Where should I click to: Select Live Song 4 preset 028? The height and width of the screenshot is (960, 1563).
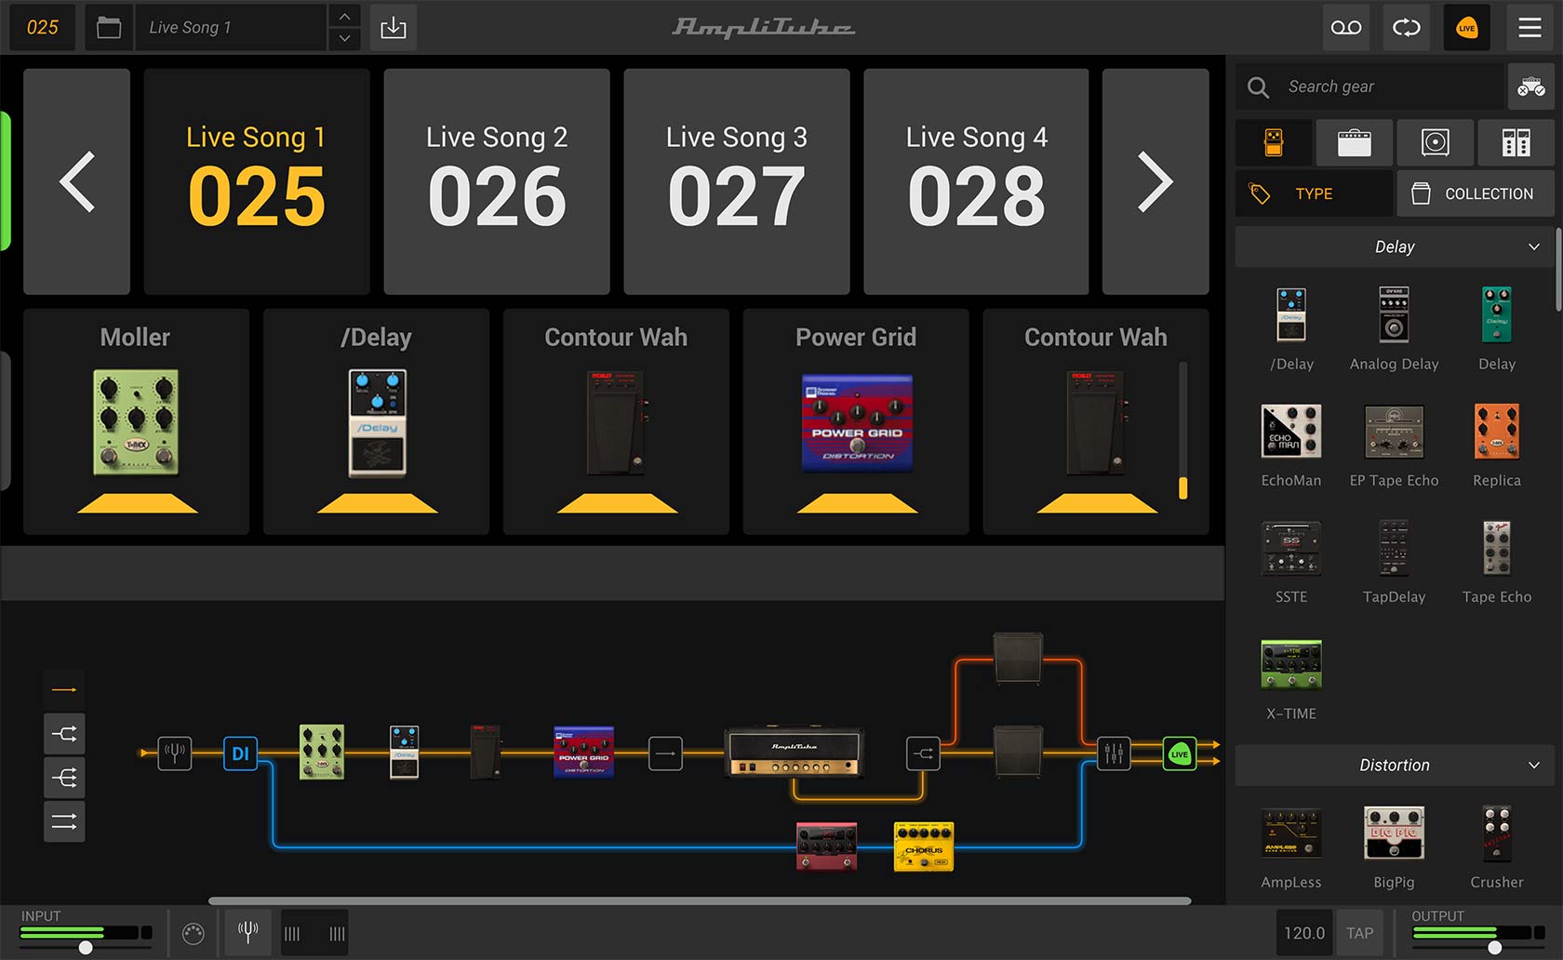(x=976, y=181)
